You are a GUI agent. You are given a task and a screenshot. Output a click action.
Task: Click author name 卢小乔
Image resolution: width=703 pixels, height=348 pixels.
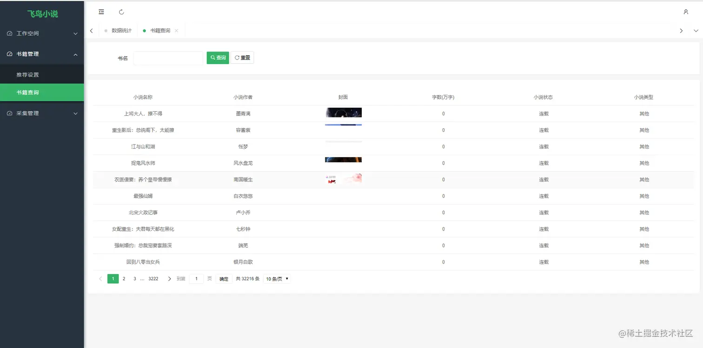pyautogui.click(x=243, y=213)
